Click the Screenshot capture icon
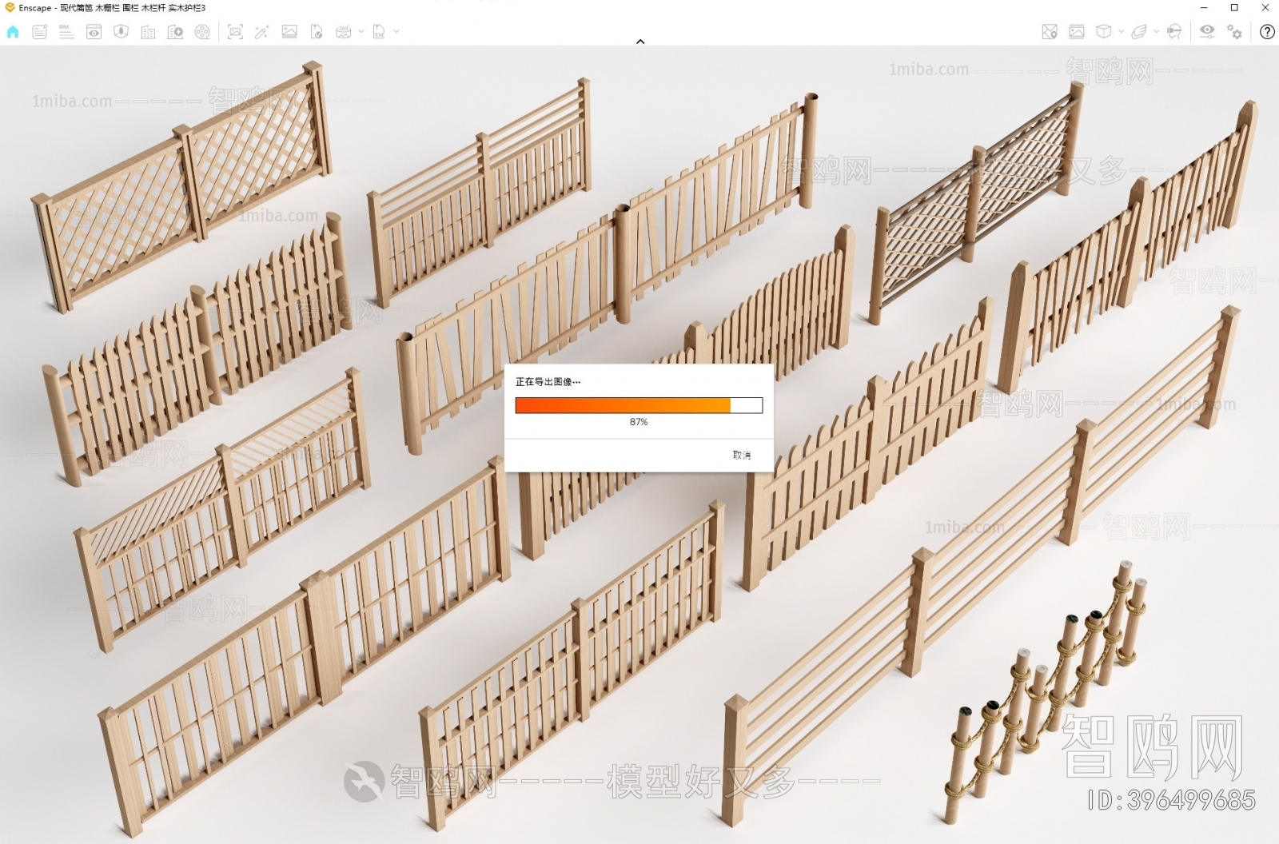 (235, 32)
